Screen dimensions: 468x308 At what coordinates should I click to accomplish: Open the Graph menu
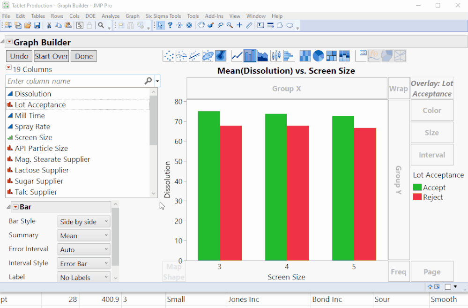[x=133, y=15]
